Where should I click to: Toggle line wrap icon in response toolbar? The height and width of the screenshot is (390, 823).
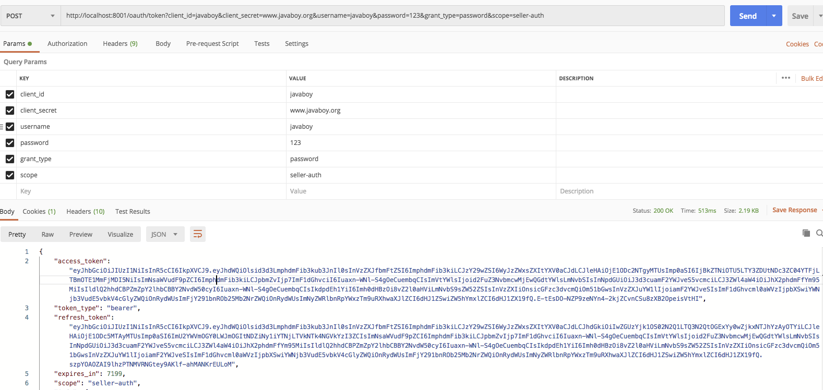click(198, 234)
